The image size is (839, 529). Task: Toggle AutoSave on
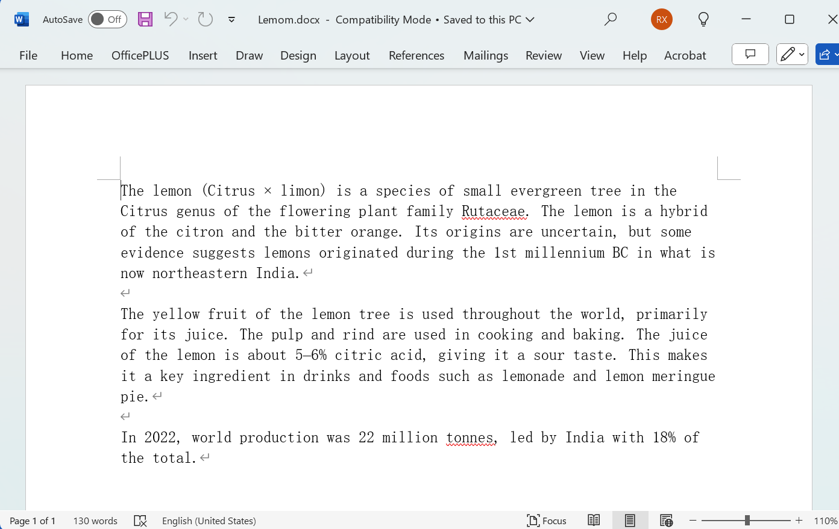click(107, 19)
